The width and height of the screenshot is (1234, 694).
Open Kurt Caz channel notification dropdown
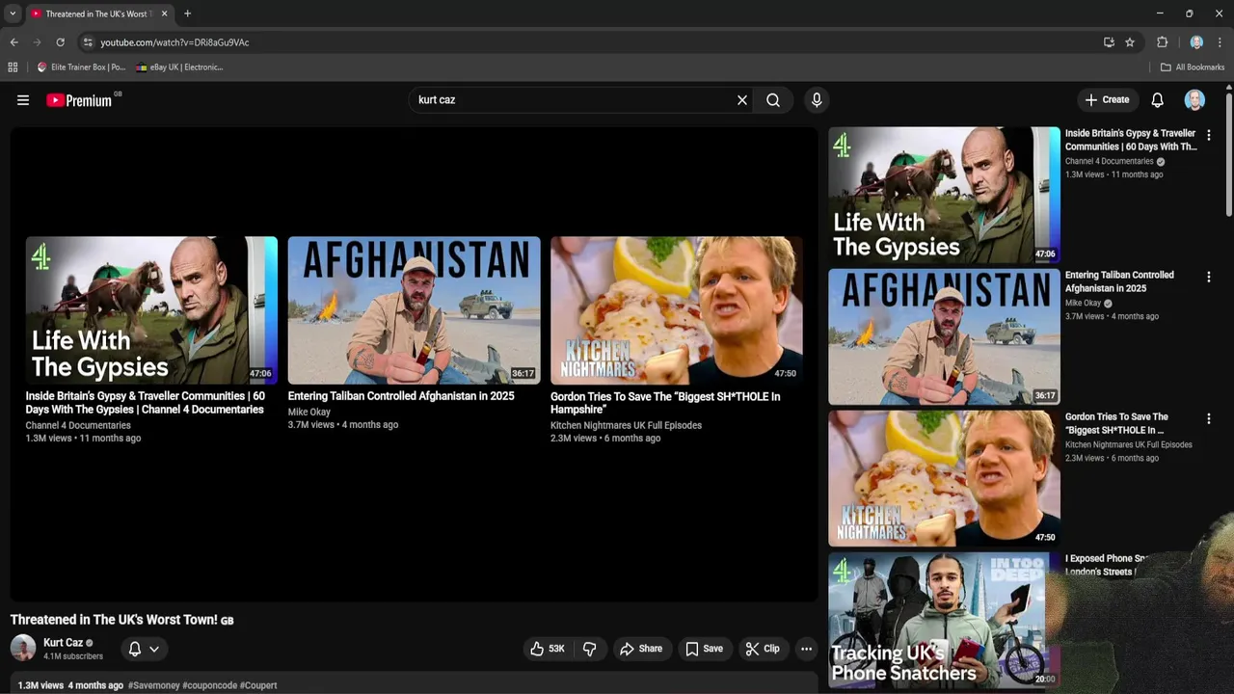pos(143,649)
